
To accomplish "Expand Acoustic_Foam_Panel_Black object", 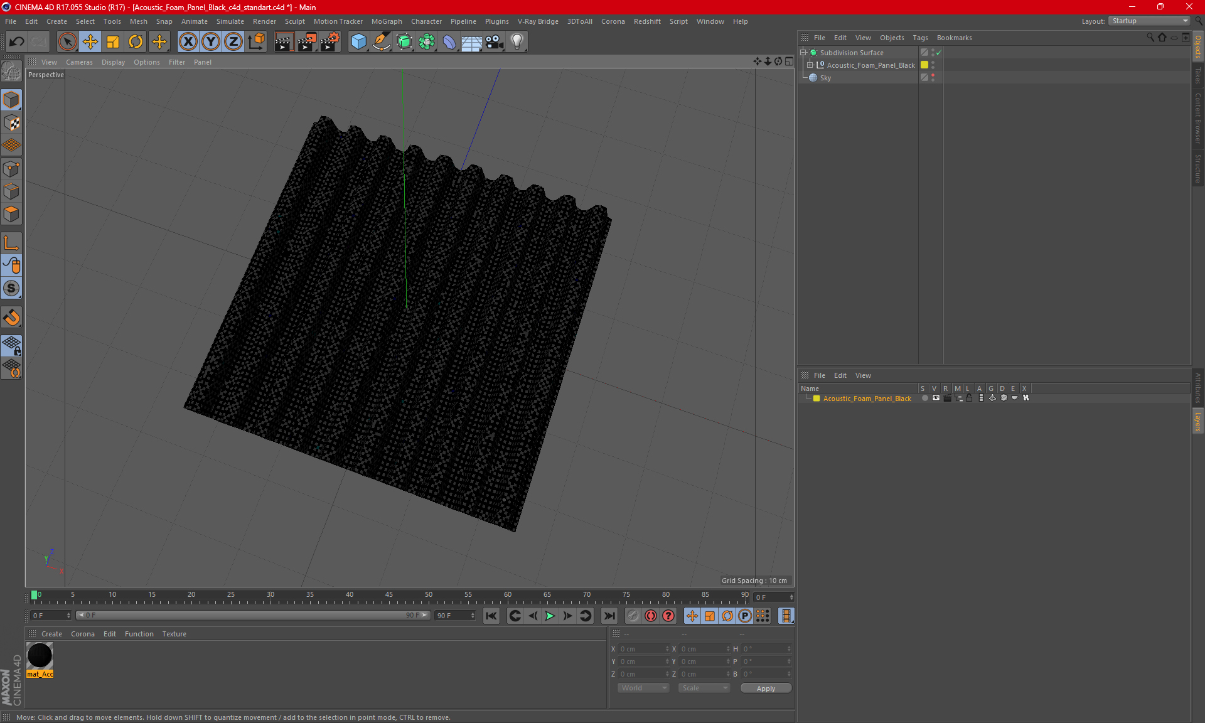I will [x=810, y=65].
